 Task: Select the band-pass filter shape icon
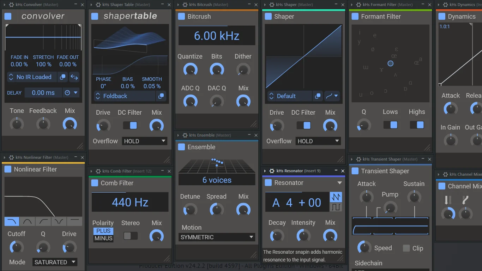[28, 221]
